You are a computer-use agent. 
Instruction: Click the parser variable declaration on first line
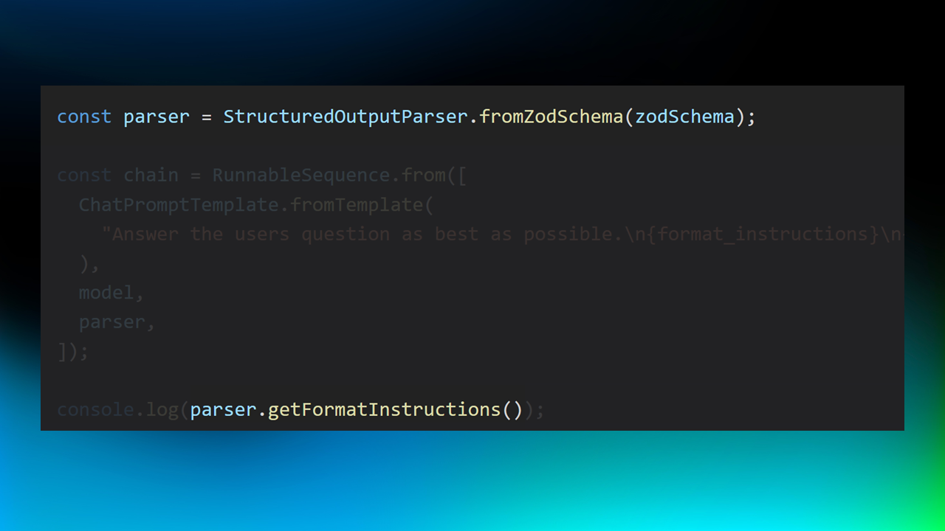pyautogui.click(x=157, y=117)
